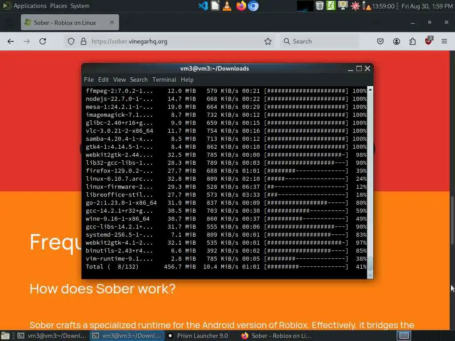Click the green logout exit icon
The width and height of the screenshot is (455, 341).
click(331, 6)
